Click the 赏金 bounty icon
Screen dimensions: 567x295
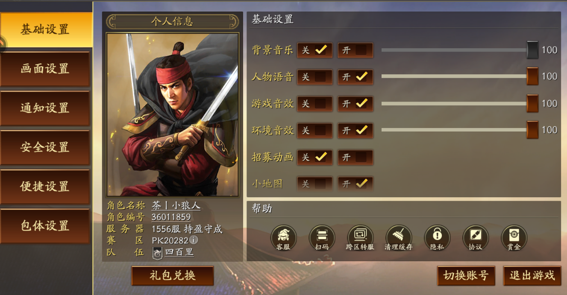tap(514, 238)
